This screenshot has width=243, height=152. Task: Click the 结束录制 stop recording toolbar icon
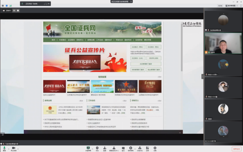131,148
